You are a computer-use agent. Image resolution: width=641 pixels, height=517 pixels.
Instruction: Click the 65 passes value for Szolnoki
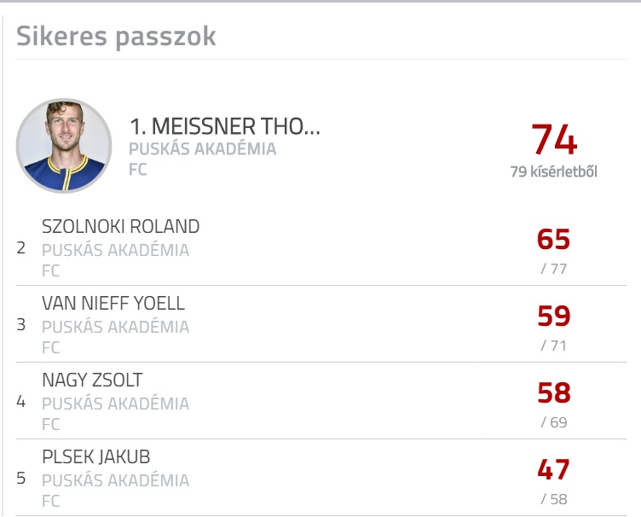[553, 239]
